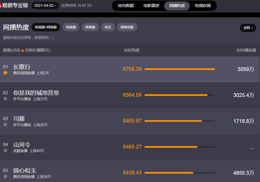Screen dimensions: 260x182
Task: Toggle the star for 你是我的城池营垒
Action: click(5, 99)
